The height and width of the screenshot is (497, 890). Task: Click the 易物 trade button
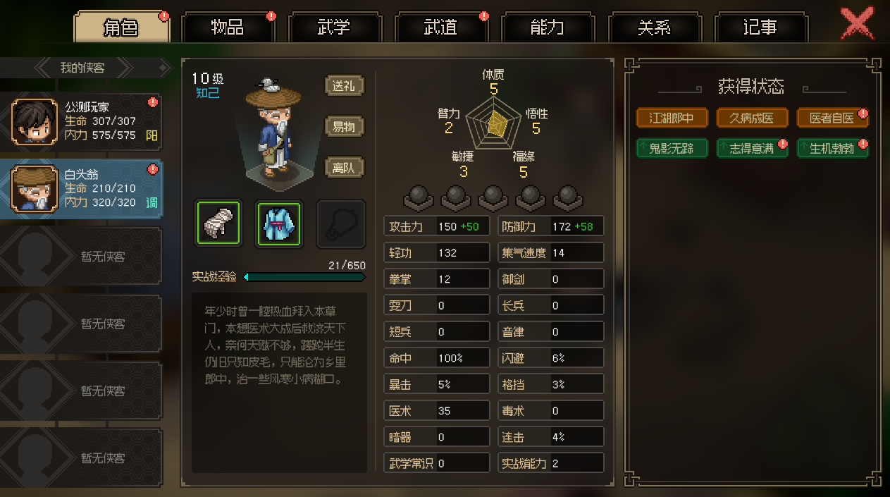point(344,127)
